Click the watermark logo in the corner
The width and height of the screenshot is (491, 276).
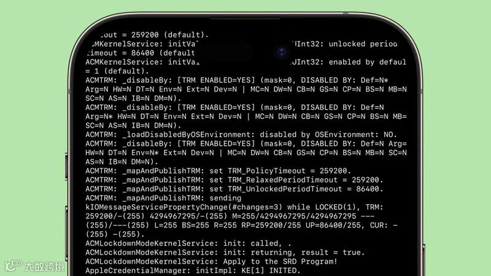(34, 266)
